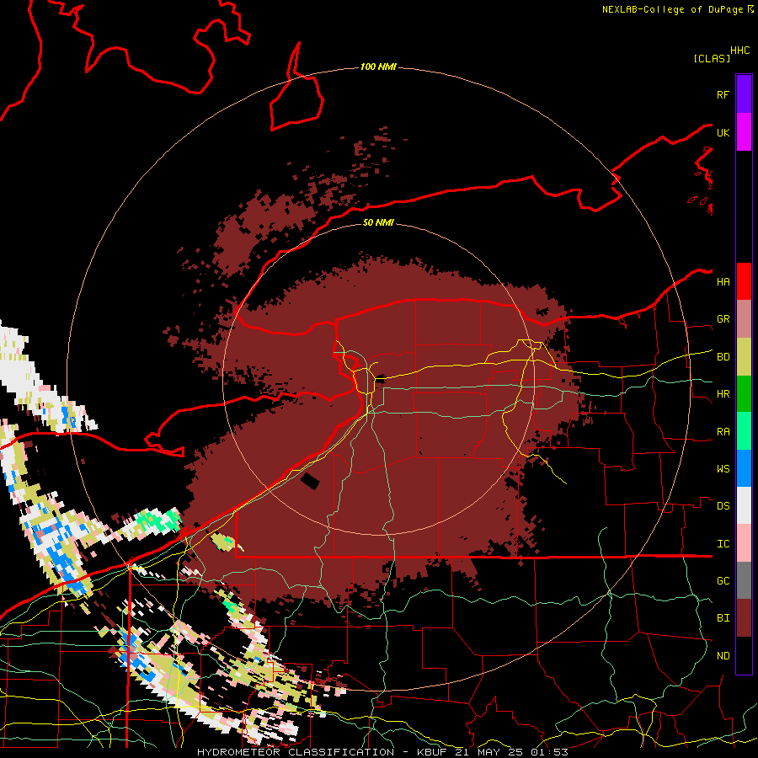Click the DS white legend swatch

744,505
